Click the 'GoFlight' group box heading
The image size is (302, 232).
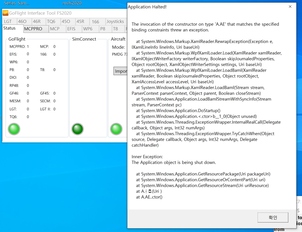(17, 39)
